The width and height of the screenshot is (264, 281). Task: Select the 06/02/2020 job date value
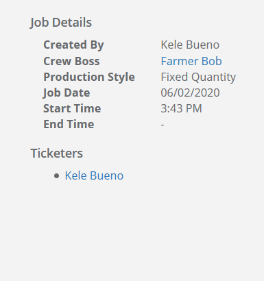pos(190,93)
